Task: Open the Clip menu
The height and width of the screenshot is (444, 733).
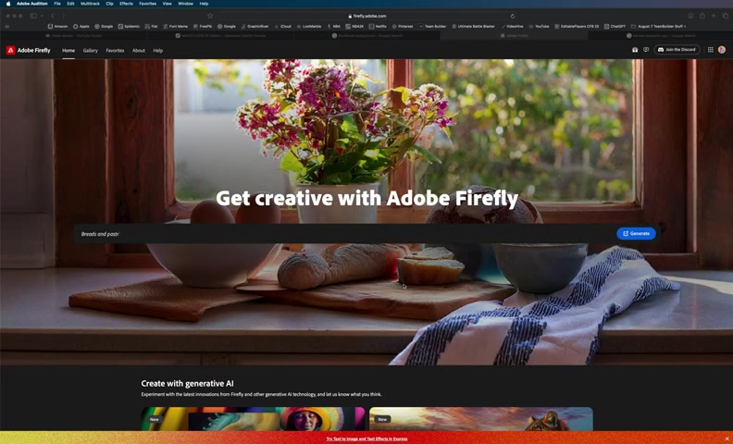Action: coord(109,4)
